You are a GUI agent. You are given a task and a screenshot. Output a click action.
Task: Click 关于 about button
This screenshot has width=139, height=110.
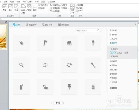(x=80, y=11)
